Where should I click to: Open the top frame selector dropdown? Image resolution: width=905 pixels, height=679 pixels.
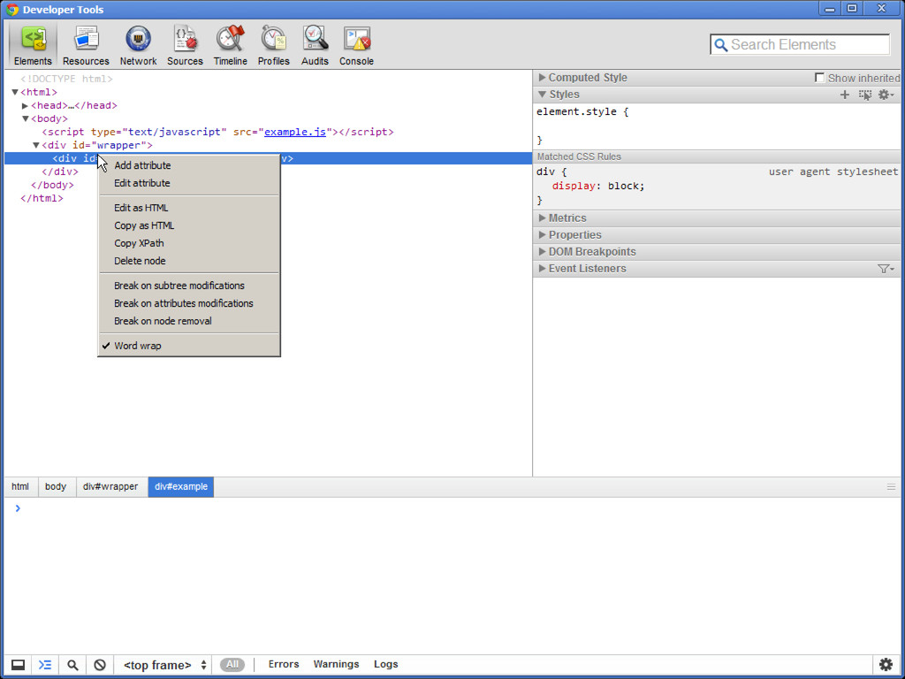point(164,665)
